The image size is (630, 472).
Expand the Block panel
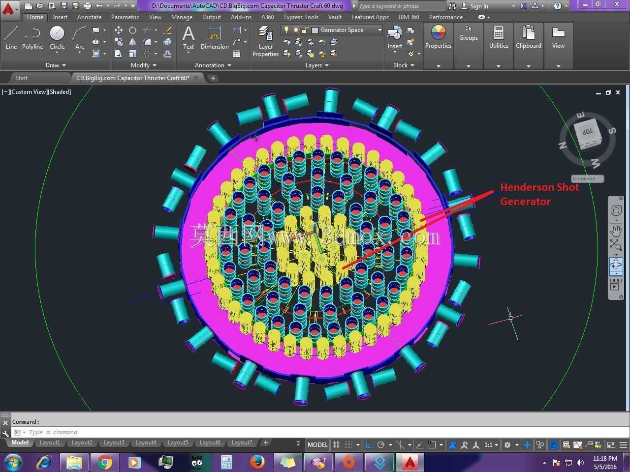tap(404, 65)
